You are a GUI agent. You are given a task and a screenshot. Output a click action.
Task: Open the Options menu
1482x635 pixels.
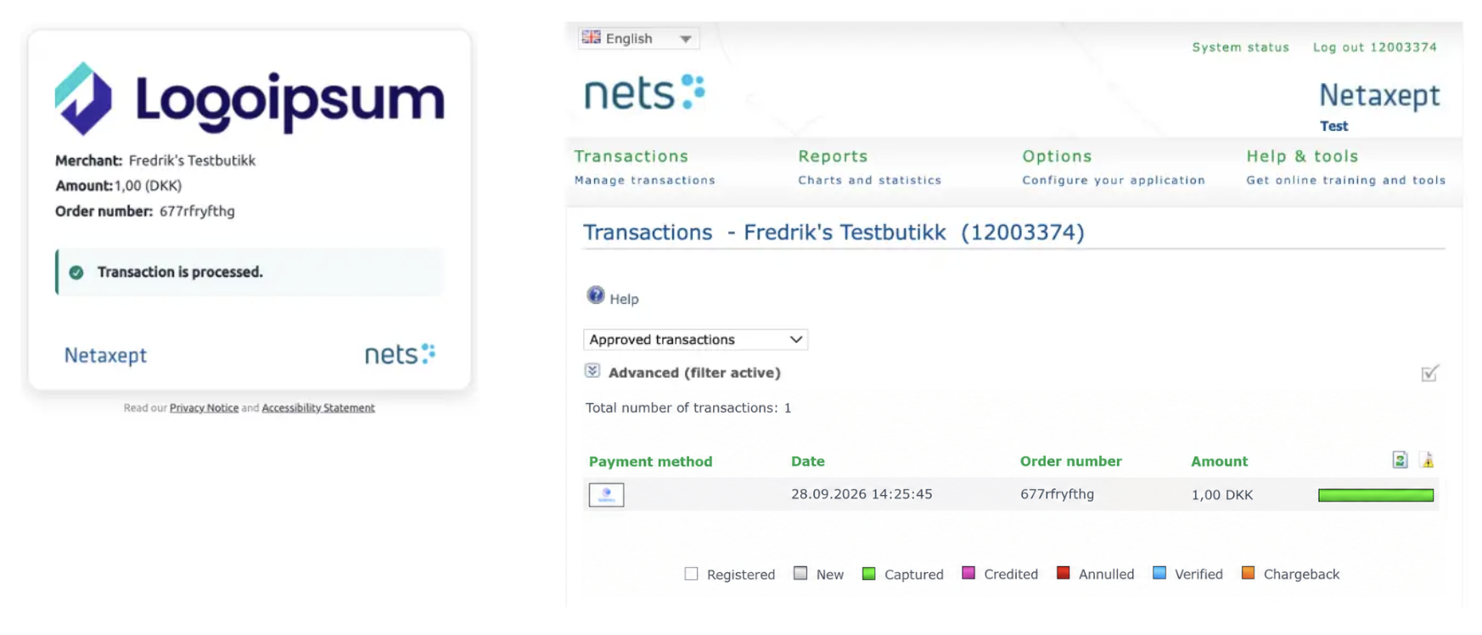pyautogui.click(x=1057, y=156)
